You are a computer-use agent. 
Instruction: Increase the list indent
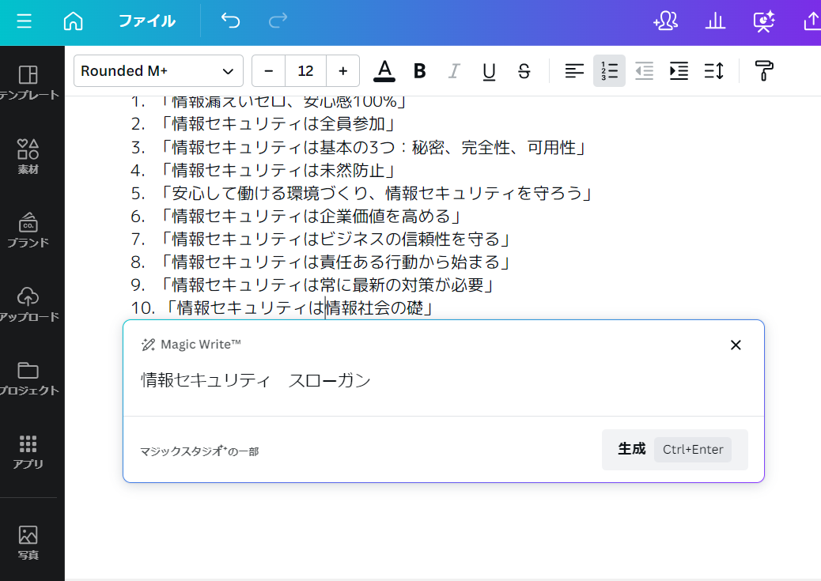coord(679,70)
